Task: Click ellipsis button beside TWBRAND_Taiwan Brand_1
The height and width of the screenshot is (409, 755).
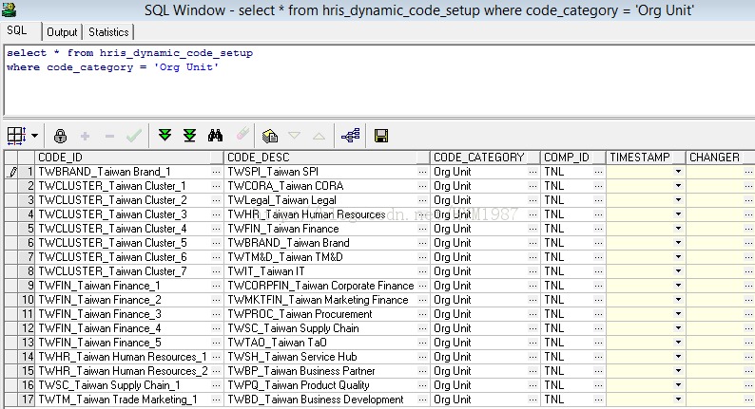Action: pyautogui.click(x=216, y=172)
